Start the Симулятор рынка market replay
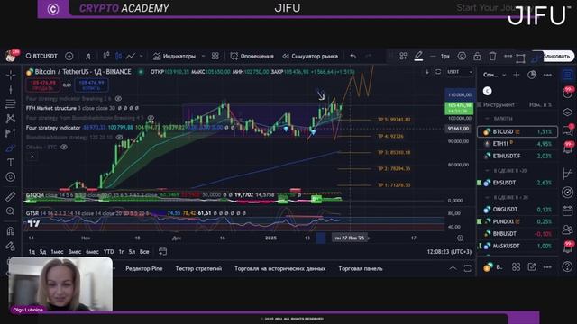This screenshot has height=324, width=577. coord(310,56)
